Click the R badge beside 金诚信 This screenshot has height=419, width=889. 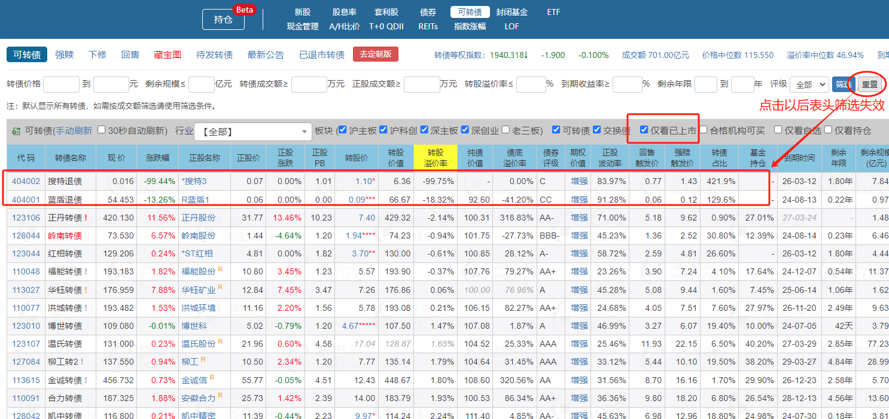pos(212,377)
